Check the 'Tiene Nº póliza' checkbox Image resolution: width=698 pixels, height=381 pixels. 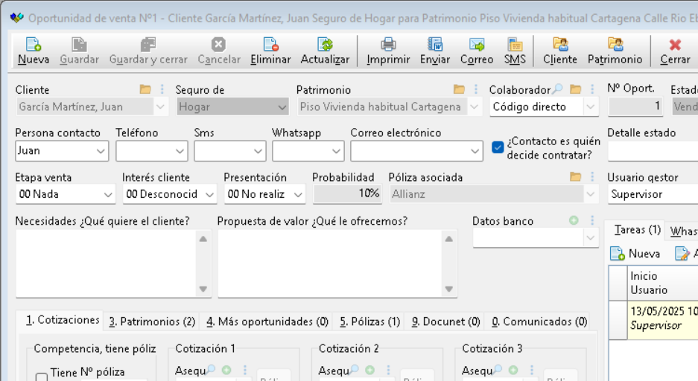(42, 376)
